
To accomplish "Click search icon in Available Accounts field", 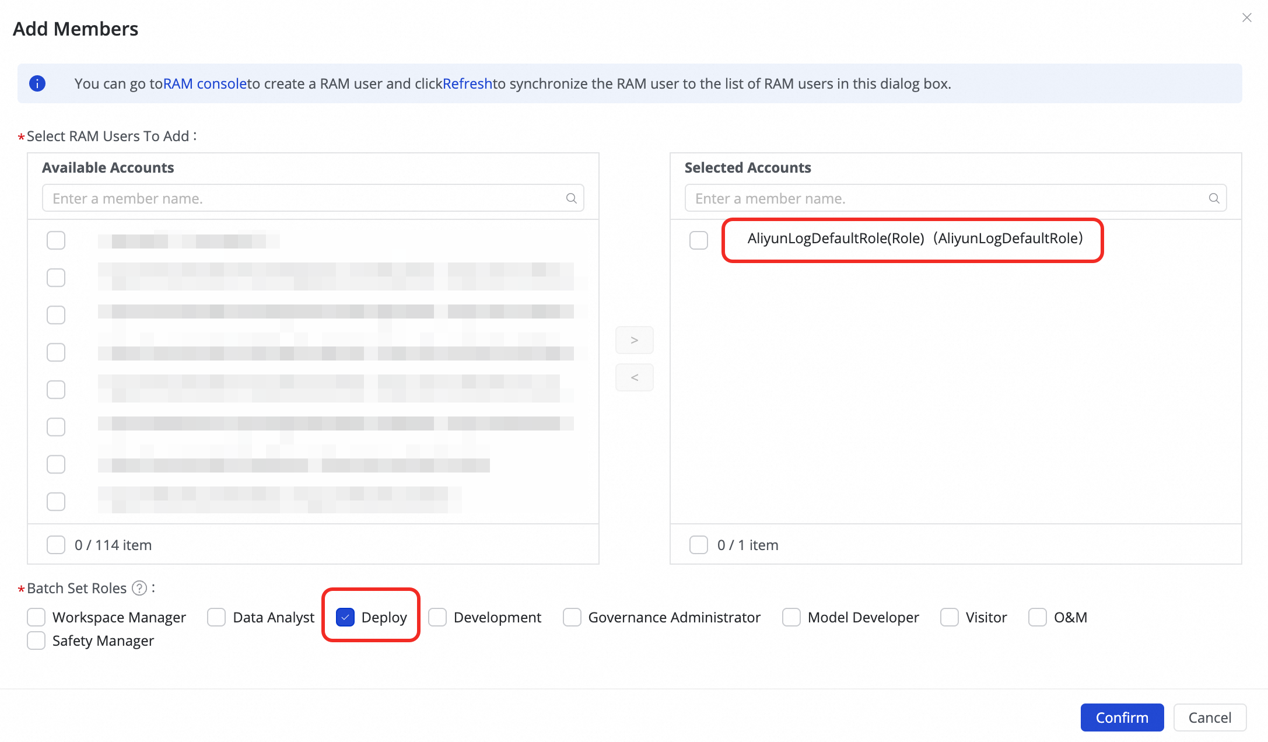I will [x=571, y=198].
